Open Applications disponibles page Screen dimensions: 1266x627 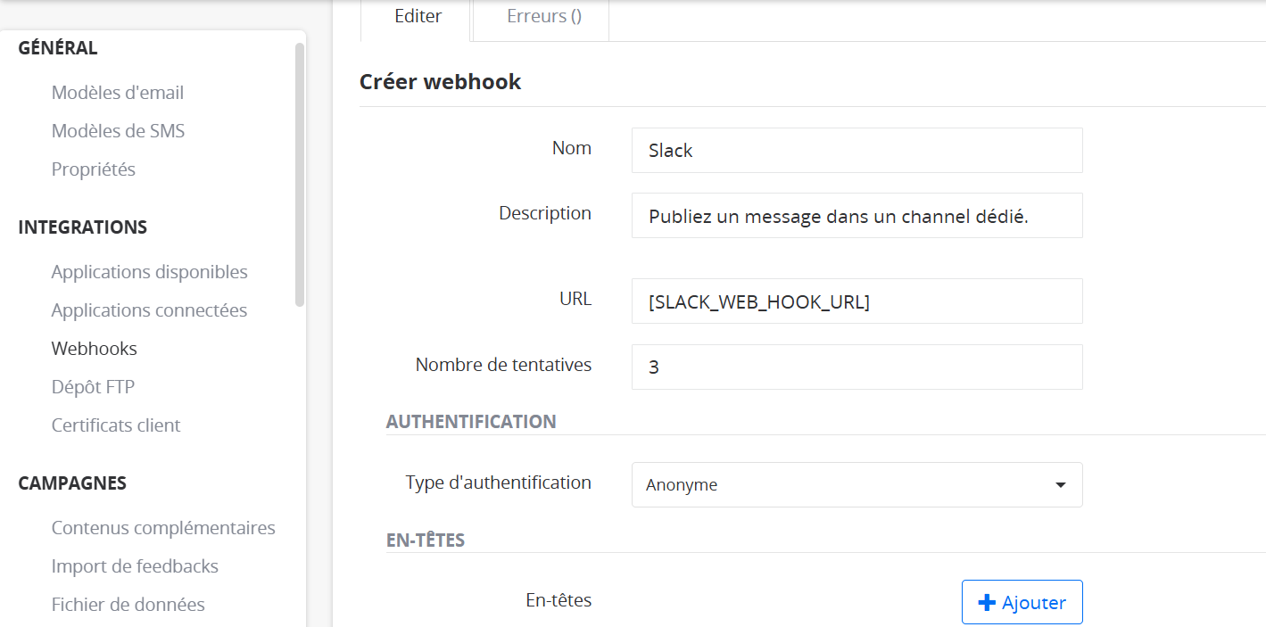[149, 272]
